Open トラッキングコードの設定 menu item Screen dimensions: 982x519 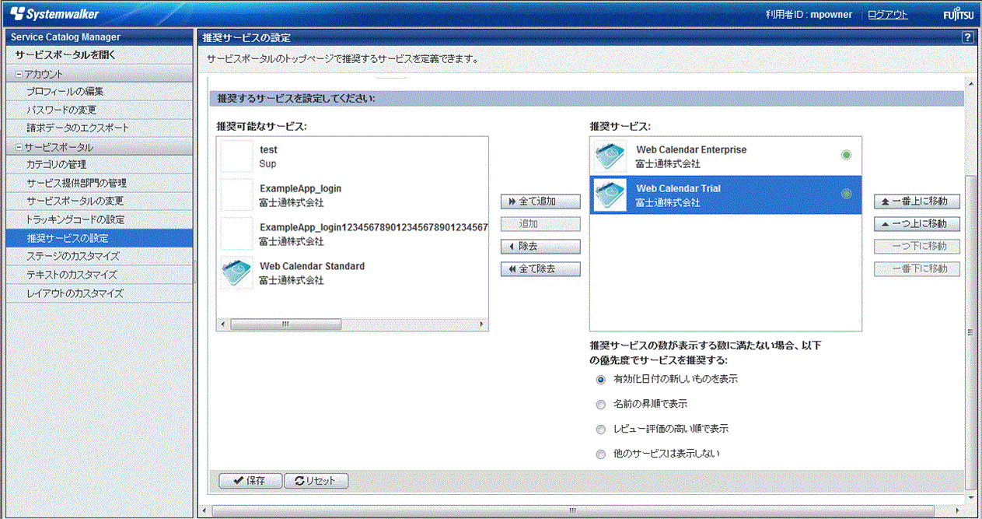coord(100,219)
